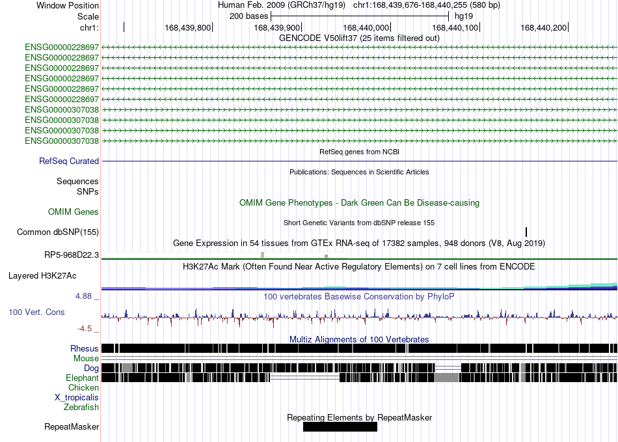The image size is (618, 442).
Task: Click the layered H3K27Ac signal graph
Action: tap(359, 286)
